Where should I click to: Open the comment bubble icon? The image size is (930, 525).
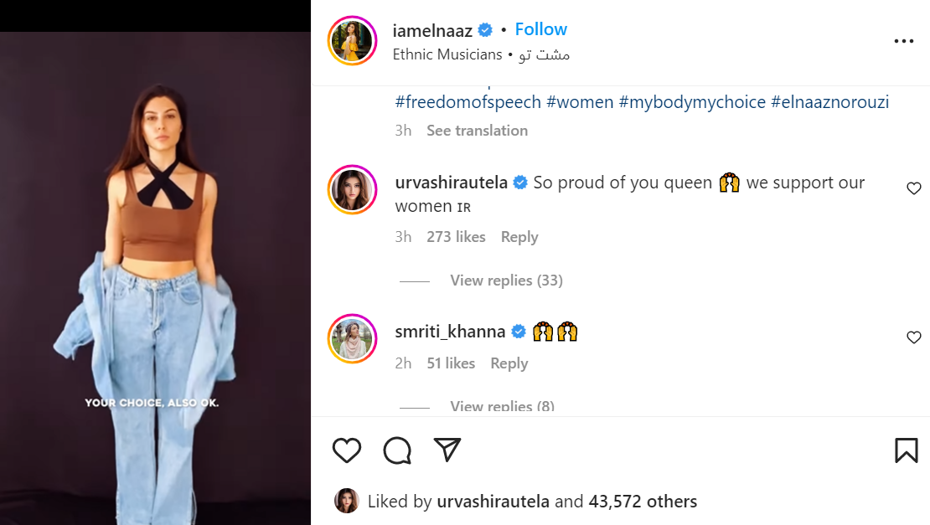pyautogui.click(x=397, y=450)
